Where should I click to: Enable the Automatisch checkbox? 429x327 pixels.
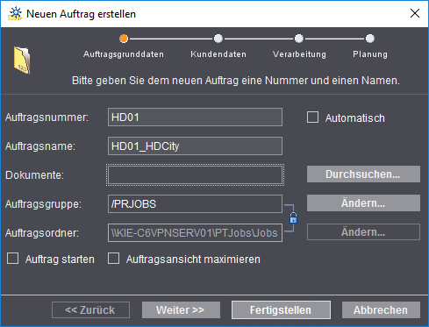[312, 117]
